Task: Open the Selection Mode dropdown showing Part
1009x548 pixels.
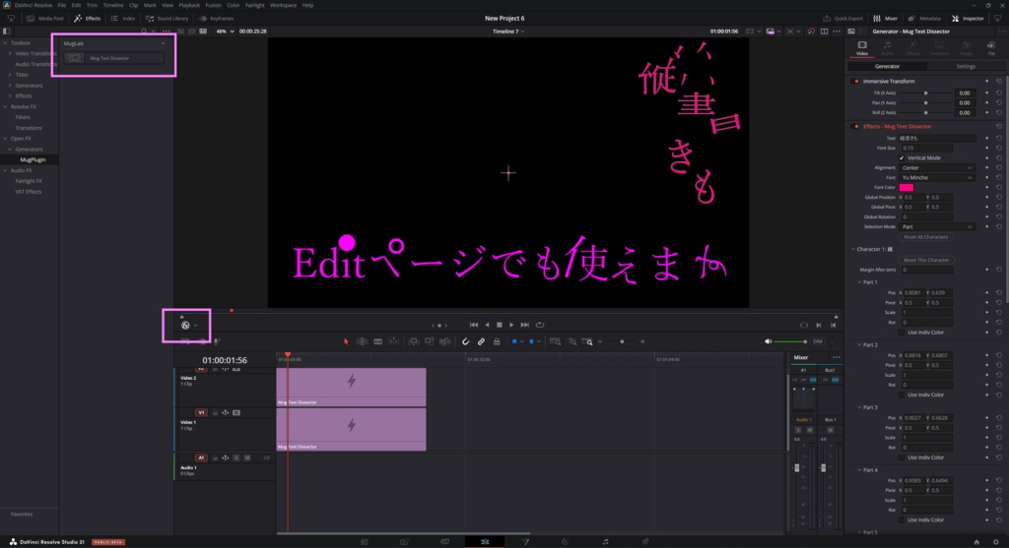Action: 937,227
